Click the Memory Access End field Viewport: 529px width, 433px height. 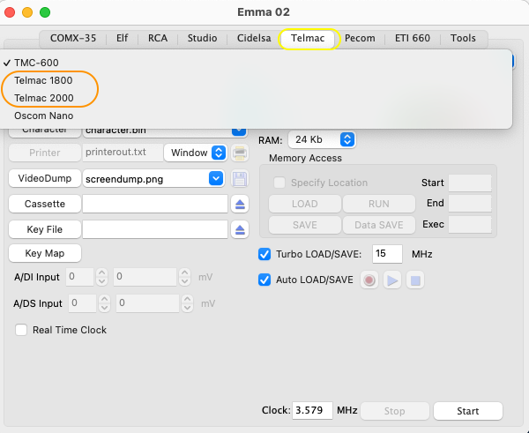[x=470, y=204]
